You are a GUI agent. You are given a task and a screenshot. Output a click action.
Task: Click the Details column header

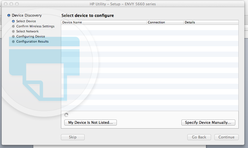coord(211,22)
